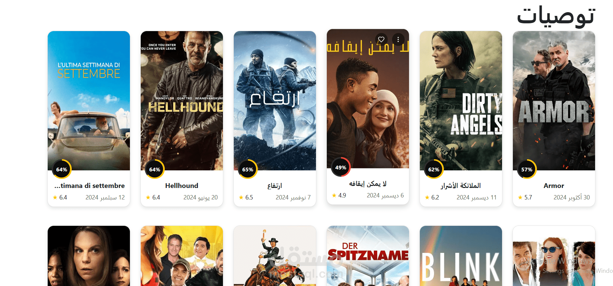Click the 65% score badge on ارتفاع

[248, 169]
